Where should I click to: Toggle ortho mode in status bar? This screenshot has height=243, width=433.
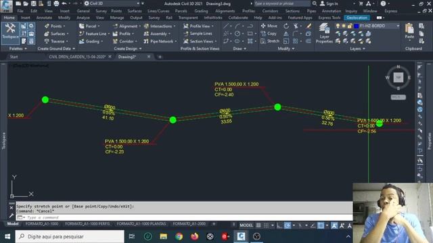click(x=279, y=225)
